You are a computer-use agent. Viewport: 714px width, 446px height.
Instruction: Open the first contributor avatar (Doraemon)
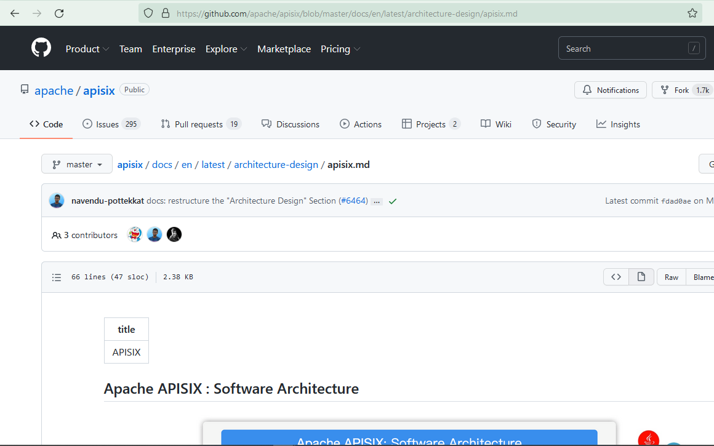point(135,234)
